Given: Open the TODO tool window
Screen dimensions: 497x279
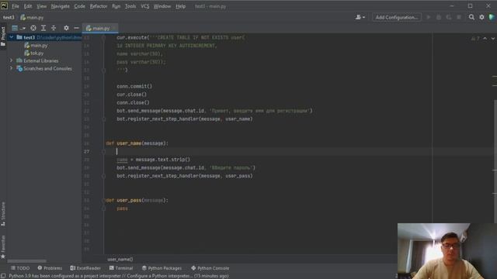Looking at the screenshot, I should 20,268.
